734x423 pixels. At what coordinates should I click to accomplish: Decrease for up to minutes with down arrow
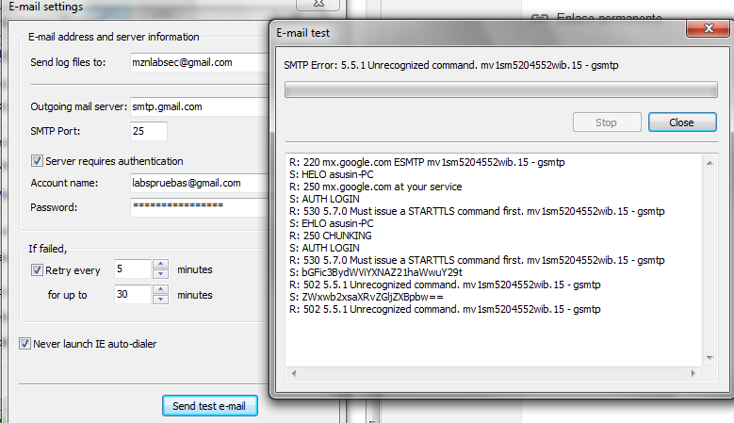(x=160, y=300)
